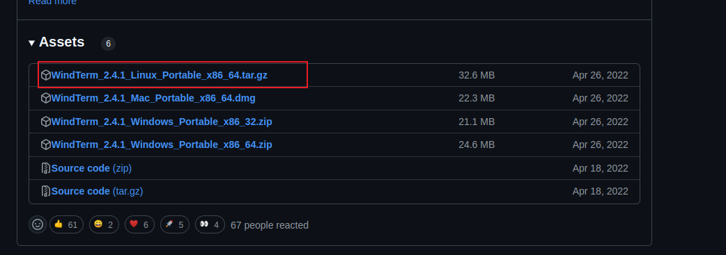Toggle the heart reaction with 6
Image resolution: width=726 pixels, height=255 pixels.
point(139,224)
